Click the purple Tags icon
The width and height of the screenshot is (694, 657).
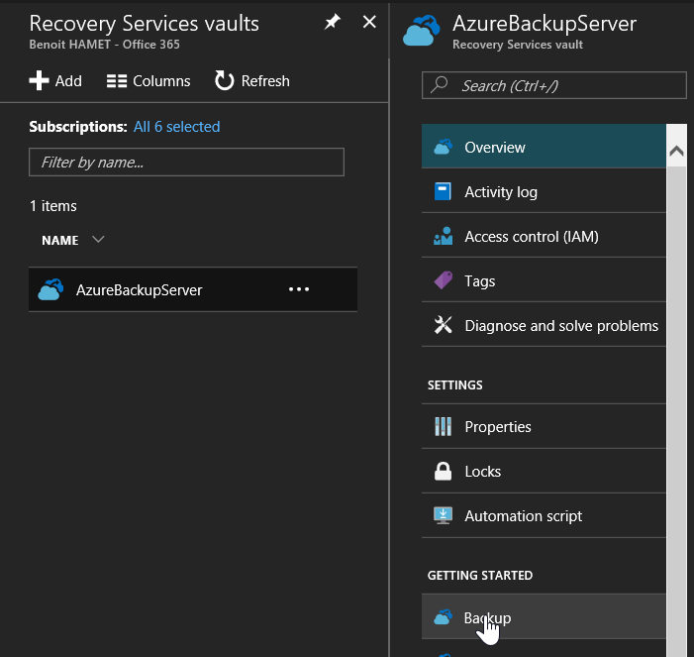point(443,281)
